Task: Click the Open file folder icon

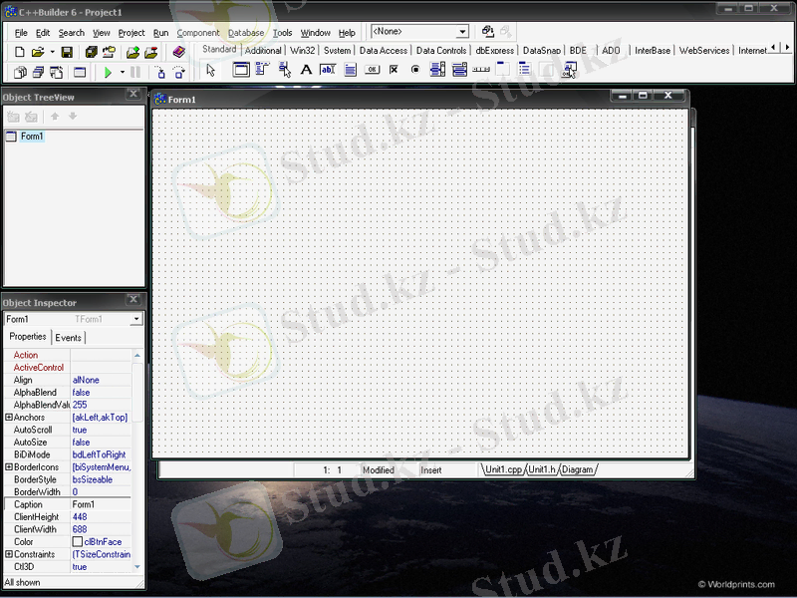Action: pos(38,52)
